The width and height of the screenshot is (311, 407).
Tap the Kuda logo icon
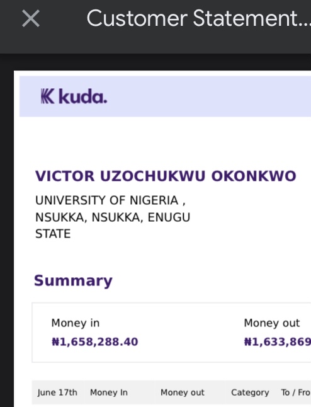47,96
